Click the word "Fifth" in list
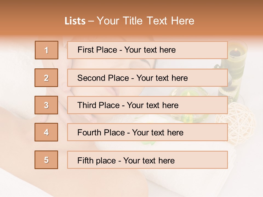Image resolution: width=263 pixels, height=197 pixels. [85, 161]
